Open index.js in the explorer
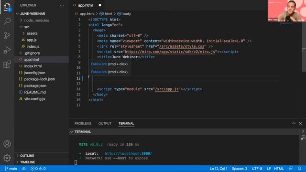Image resolution: width=306 pixels, height=172 pixels. 33,46
